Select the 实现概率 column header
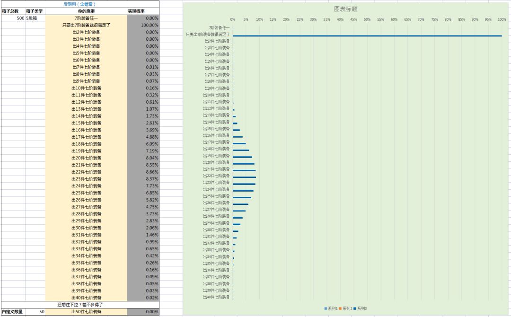Viewport: 511px width, 317px height. [x=136, y=11]
